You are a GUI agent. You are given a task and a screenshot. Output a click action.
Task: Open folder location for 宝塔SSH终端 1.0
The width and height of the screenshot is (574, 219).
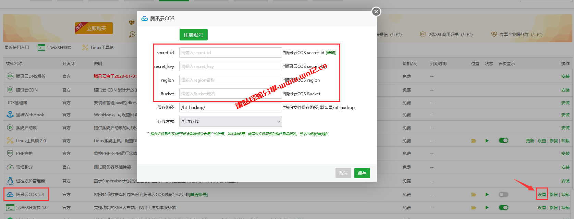474,207
